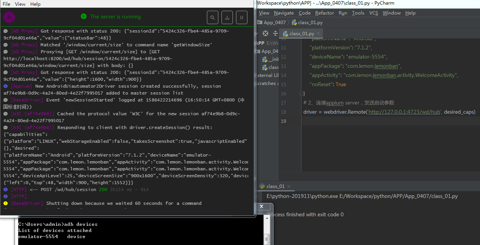Click the Appium logo icon

(9, 17)
